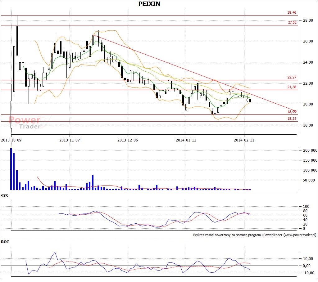Open the powertrader.pl credit text
This screenshot has width=318, height=282.
click(x=255, y=235)
